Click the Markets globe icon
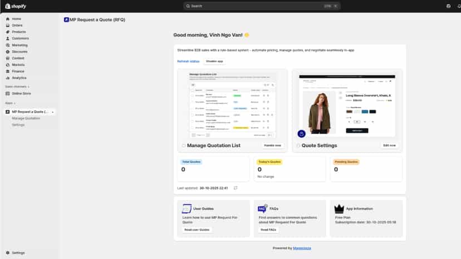Screen dimensions: 461x259 coord(8,64)
